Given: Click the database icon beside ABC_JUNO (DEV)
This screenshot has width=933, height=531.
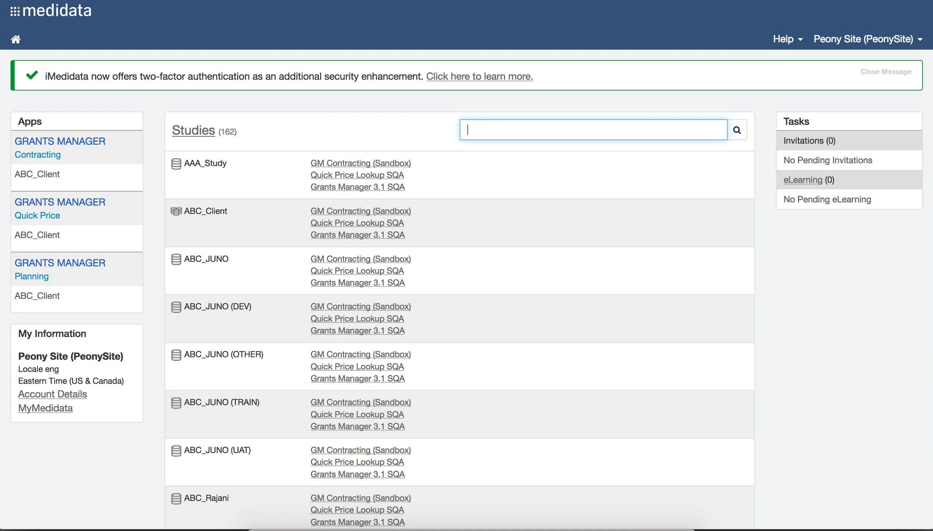Looking at the screenshot, I should coord(176,307).
